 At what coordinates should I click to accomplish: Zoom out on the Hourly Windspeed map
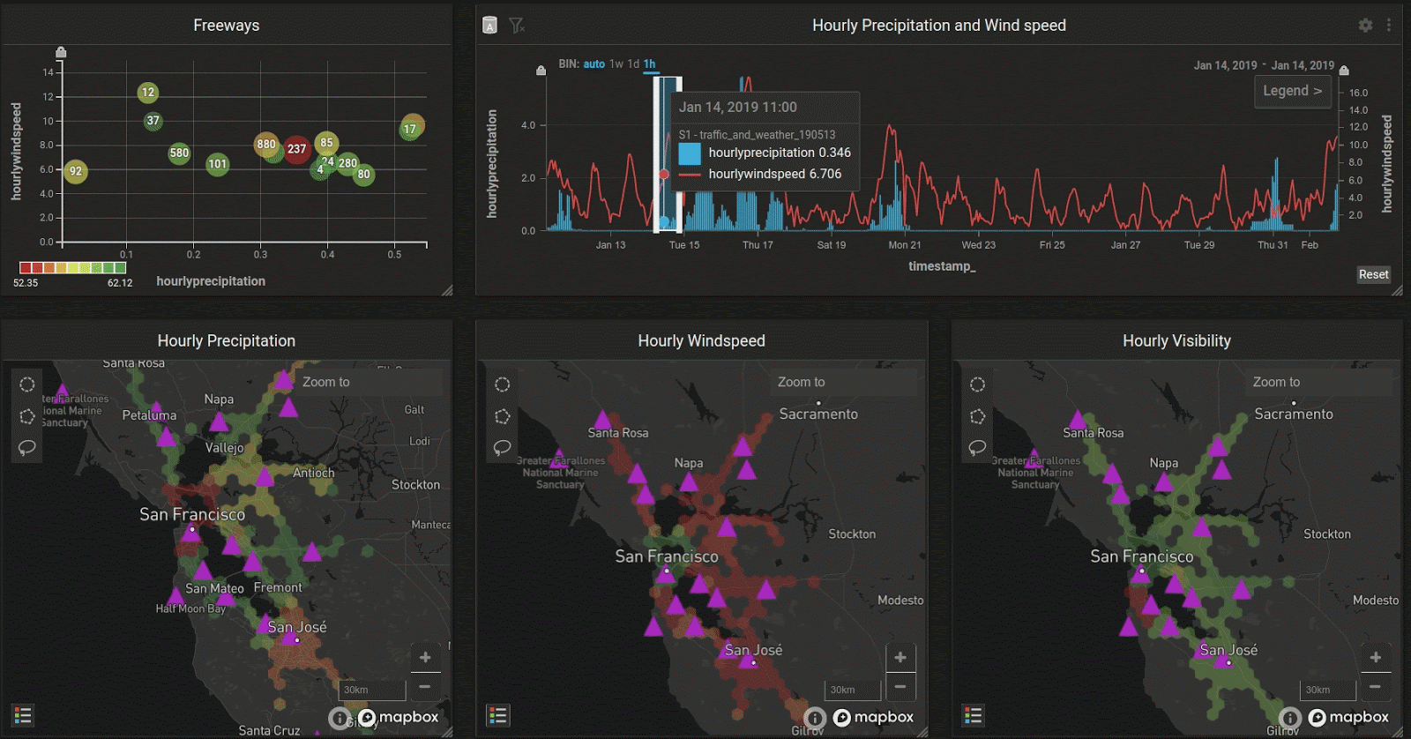point(900,686)
